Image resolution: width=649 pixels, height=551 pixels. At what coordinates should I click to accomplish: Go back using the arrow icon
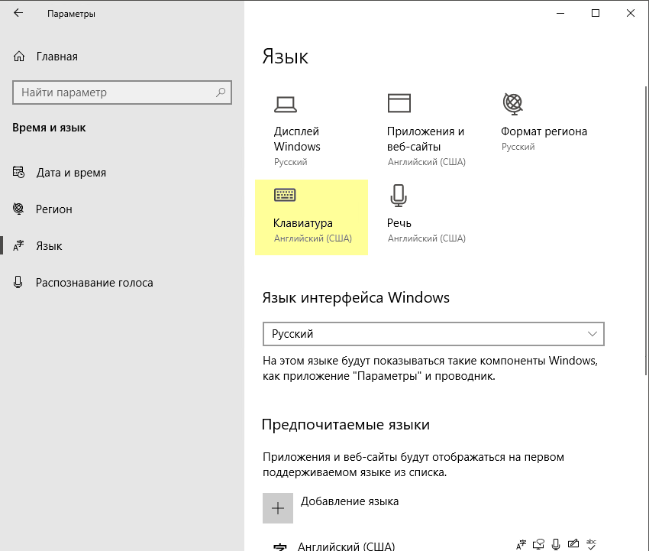coord(18,13)
